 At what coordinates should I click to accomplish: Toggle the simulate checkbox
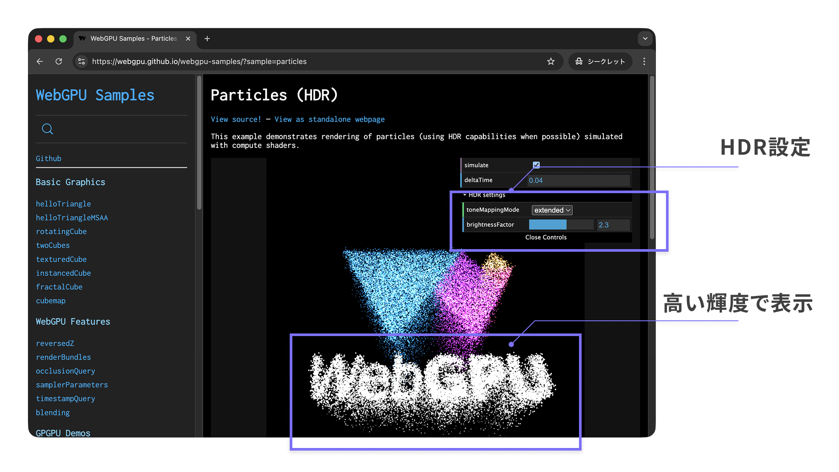coord(536,165)
